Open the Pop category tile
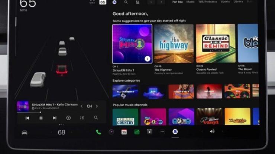The width and height of the screenshot is (275, 154). click(x=153, y=91)
